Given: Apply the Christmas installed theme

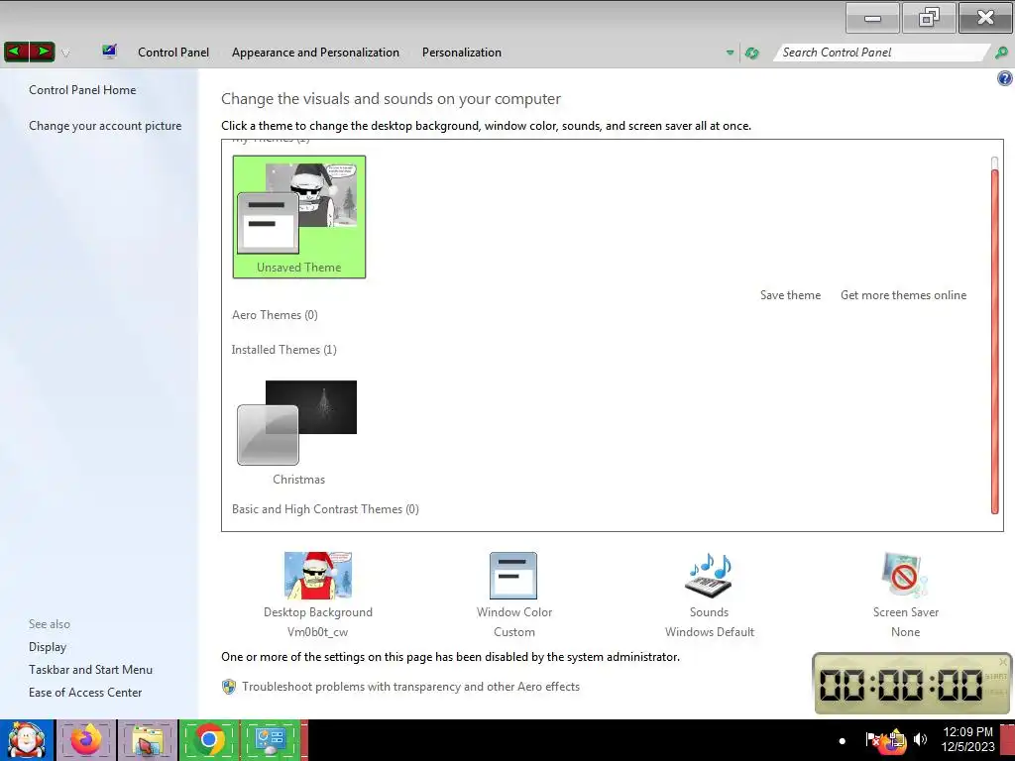Looking at the screenshot, I should click(298, 432).
